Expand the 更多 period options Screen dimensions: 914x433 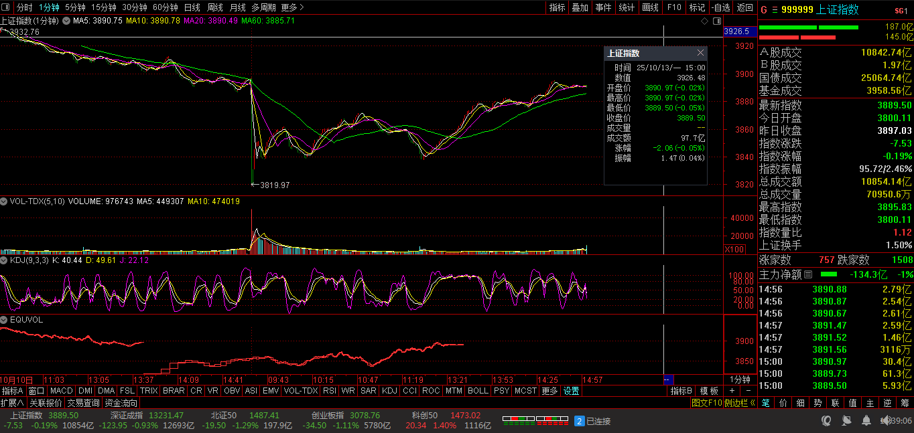pos(292,7)
